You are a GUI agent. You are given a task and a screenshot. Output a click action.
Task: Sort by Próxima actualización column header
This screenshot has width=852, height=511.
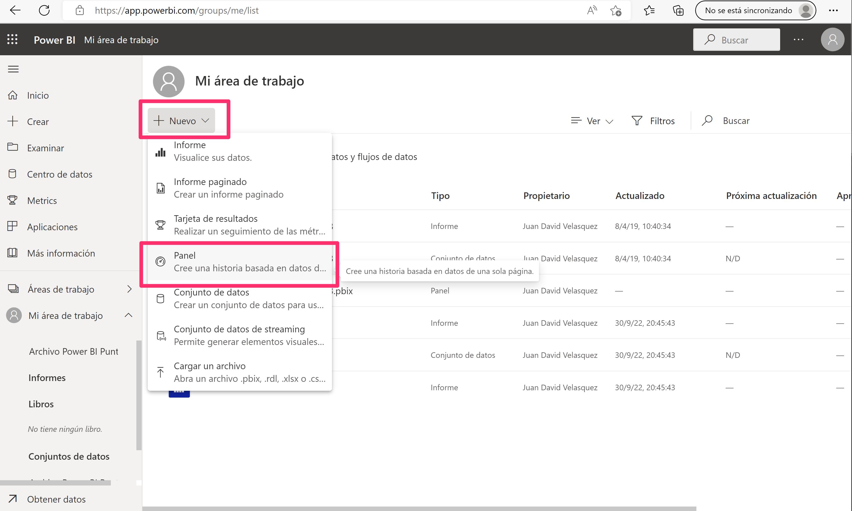coord(771,196)
